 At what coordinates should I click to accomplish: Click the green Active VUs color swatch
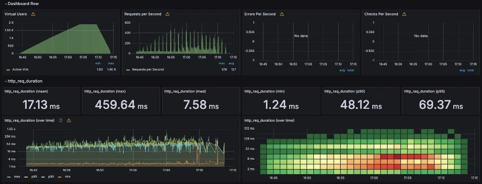tap(8, 70)
